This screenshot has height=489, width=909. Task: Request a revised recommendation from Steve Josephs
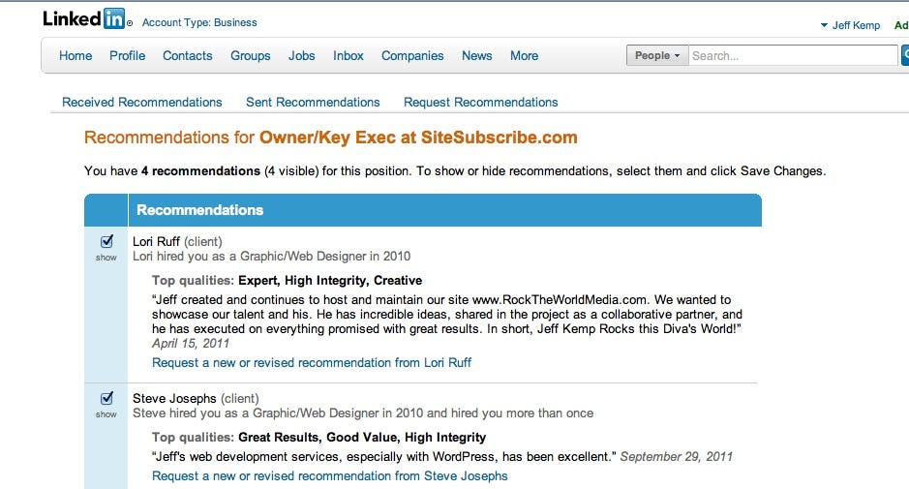tap(330, 475)
